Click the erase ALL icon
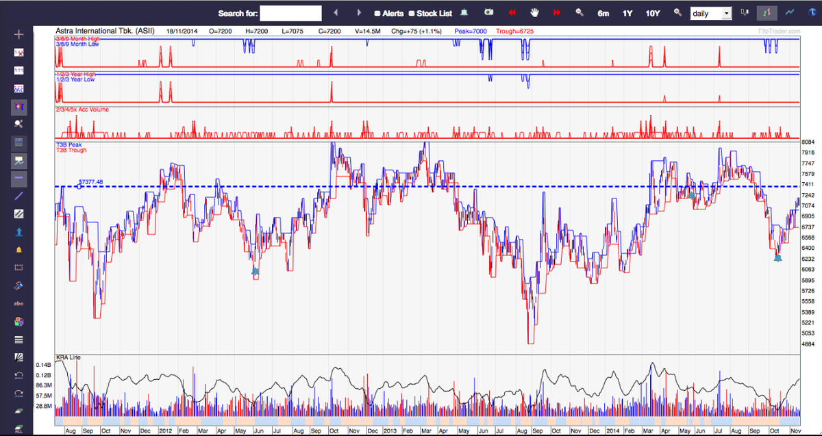Viewport: 822px width, 436px height. point(18,428)
